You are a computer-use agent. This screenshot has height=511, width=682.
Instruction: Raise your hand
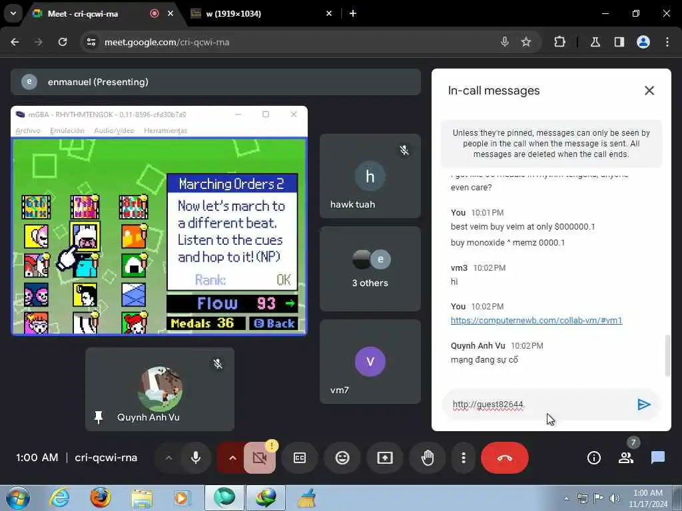coord(428,458)
